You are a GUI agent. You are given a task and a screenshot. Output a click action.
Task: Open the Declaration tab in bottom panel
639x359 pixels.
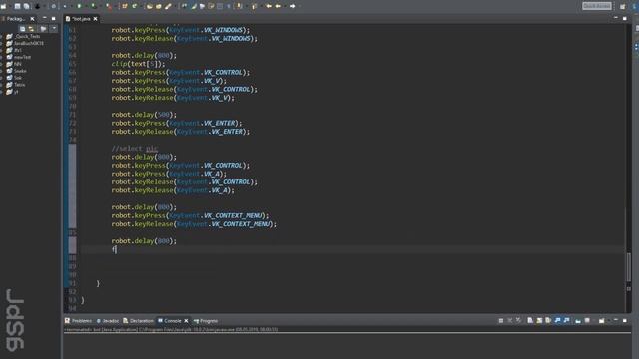pyautogui.click(x=138, y=321)
